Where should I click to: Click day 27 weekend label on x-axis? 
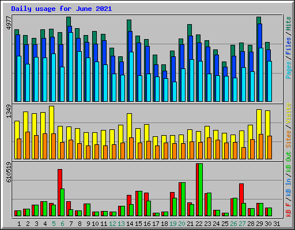click(x=242, y=224)
